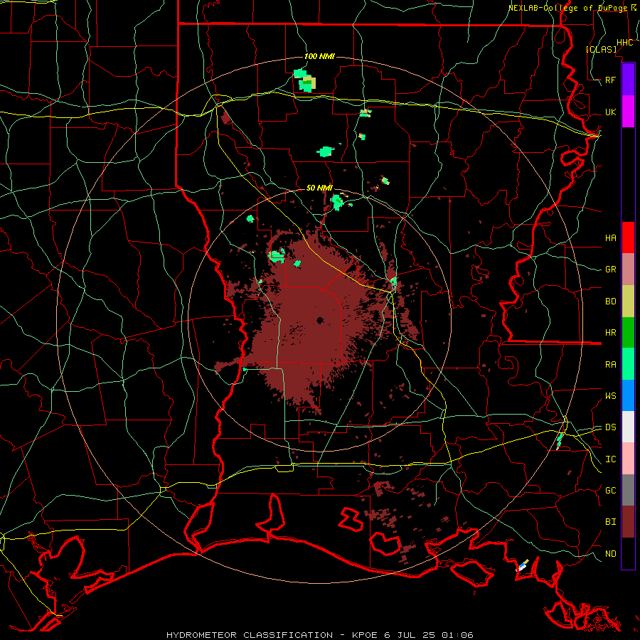Click the [CLAS] label above the legend

pos(601,49)
